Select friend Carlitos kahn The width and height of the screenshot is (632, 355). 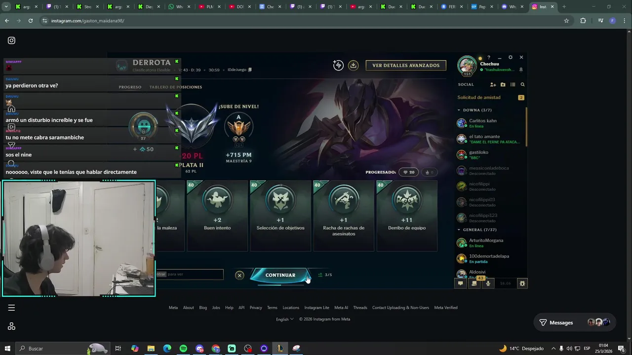pos(490,123)
